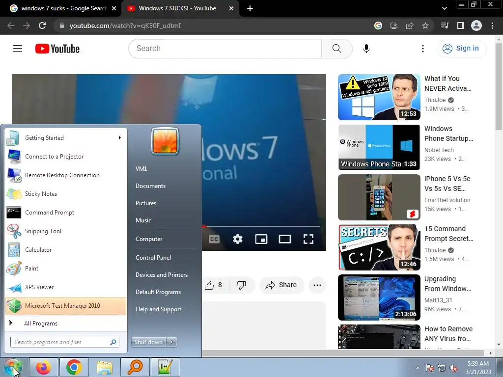
Task: Click the Google icon in address bar
Action: point(378,26)
